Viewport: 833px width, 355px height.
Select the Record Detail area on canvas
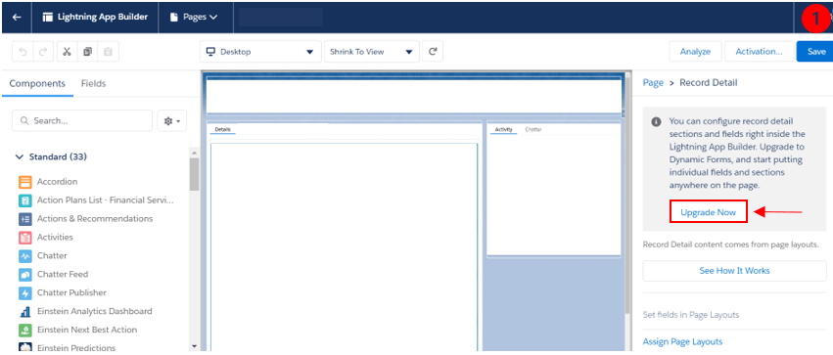[345, 246]
